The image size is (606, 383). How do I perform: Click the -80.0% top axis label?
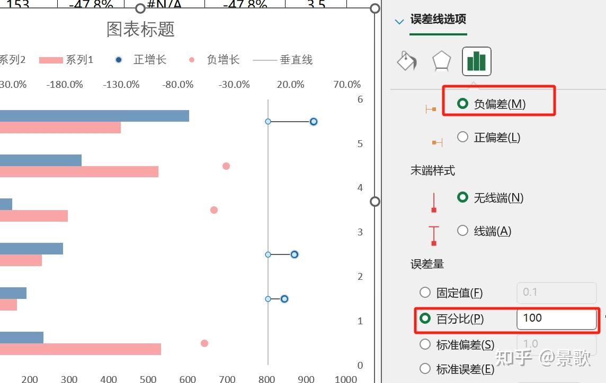[x=177, y=85]
